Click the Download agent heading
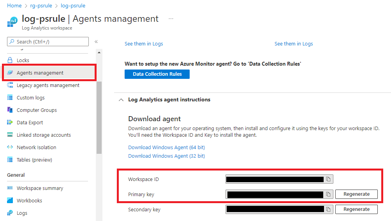The image size is (391, 221). pos(154,119)
